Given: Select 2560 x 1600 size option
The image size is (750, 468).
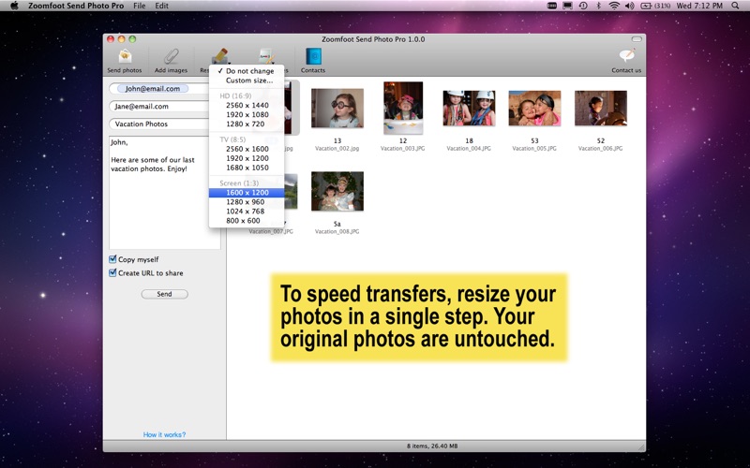Looking at the screenshot, I should [247, 149].
